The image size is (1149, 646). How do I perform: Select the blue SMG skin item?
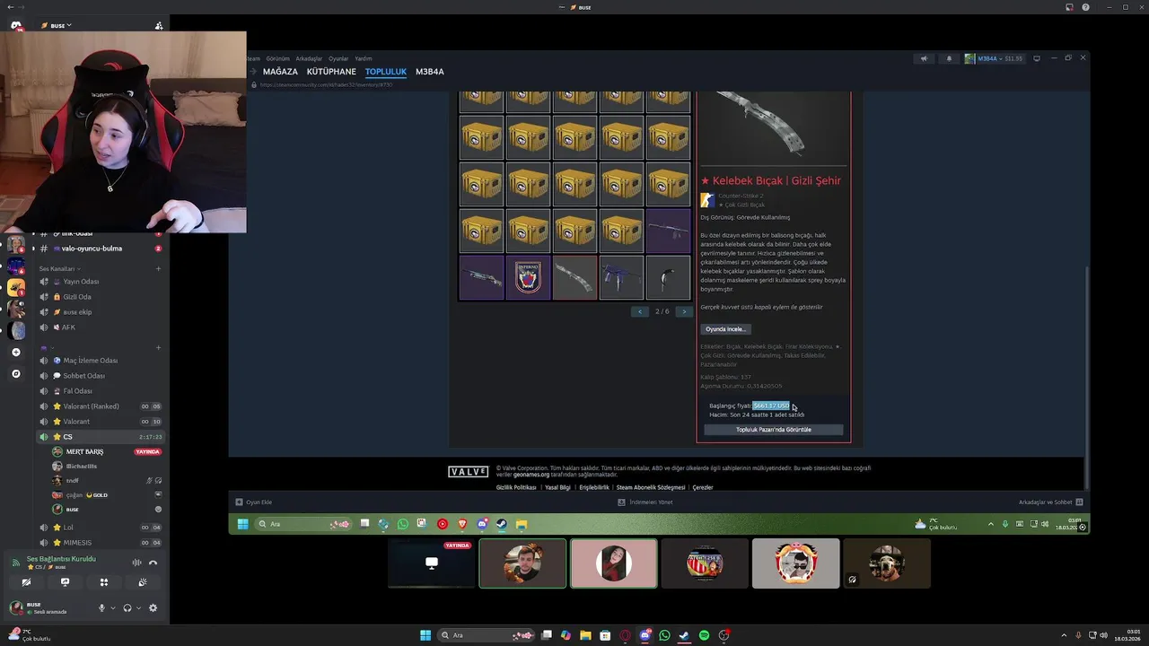pos(621,277)
